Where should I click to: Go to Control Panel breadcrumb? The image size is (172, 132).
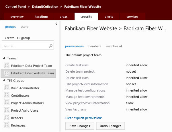tap(16, 7)
